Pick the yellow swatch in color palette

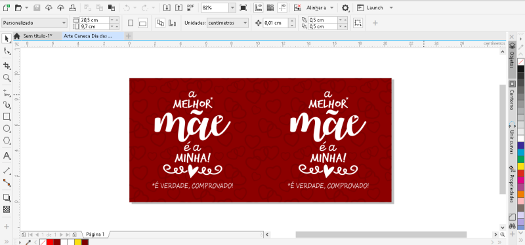520,166
